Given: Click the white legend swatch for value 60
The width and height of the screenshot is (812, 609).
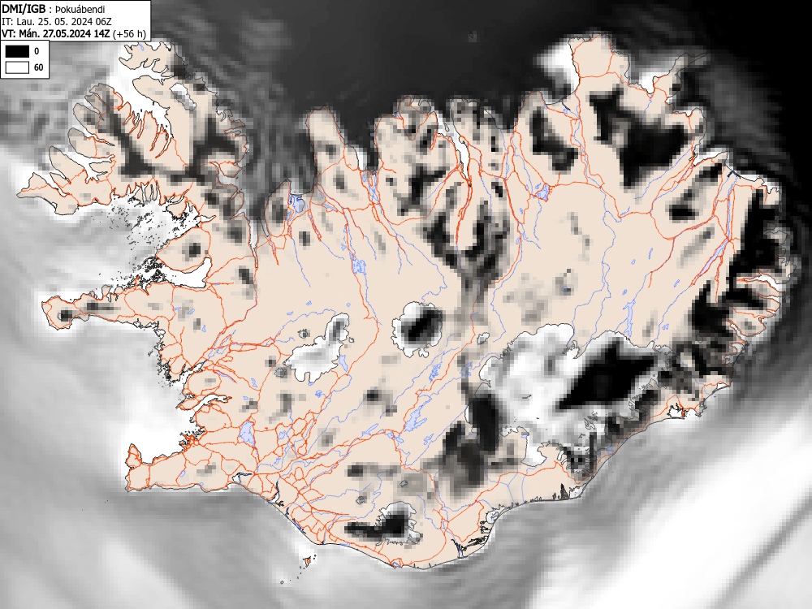Looking at the screenshot, I should pos(18,68).
